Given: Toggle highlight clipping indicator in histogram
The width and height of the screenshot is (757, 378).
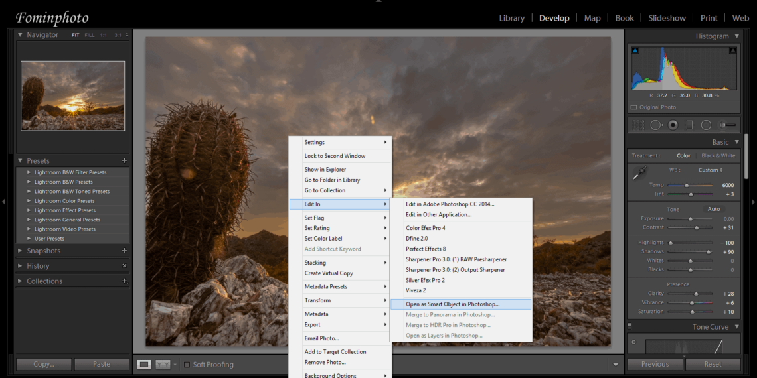Looking at the screenshot, I should coord(733,50).
